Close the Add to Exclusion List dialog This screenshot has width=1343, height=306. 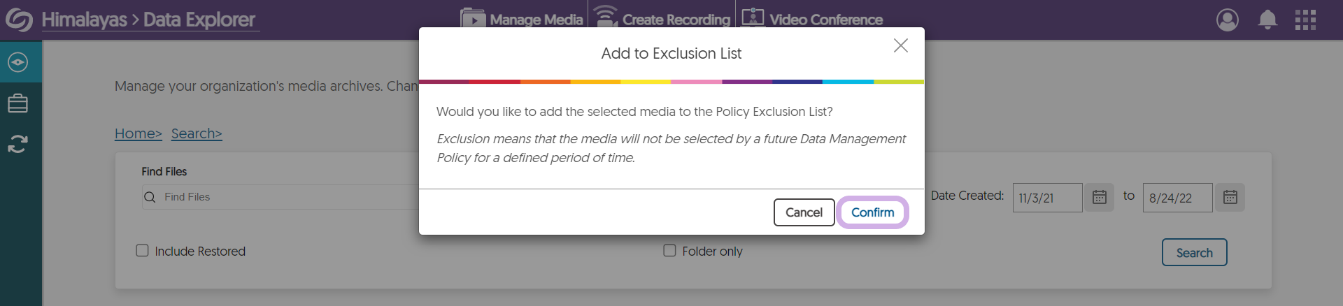[x=901, y=45]
